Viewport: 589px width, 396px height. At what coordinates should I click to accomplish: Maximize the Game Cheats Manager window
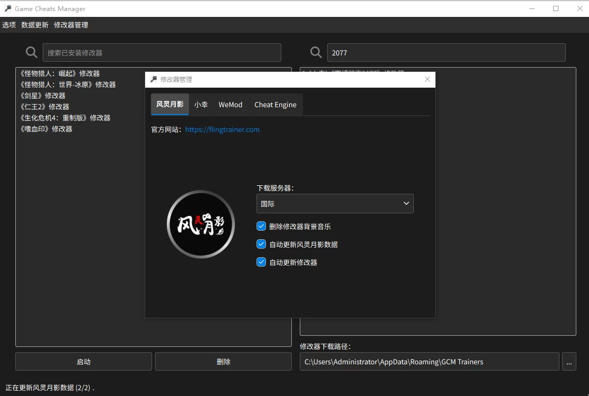pos(556,8)
